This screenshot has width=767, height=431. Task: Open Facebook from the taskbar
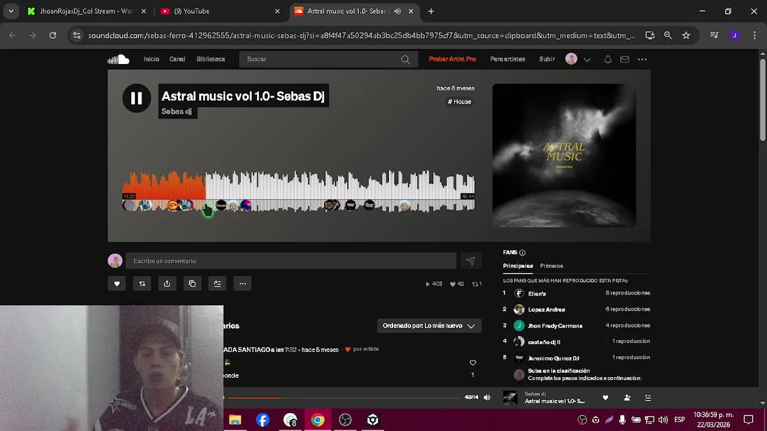pyautogui.click(x=262, y=420)
